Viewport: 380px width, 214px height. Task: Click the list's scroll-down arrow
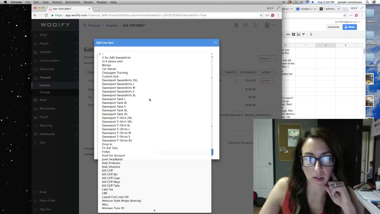154,211
